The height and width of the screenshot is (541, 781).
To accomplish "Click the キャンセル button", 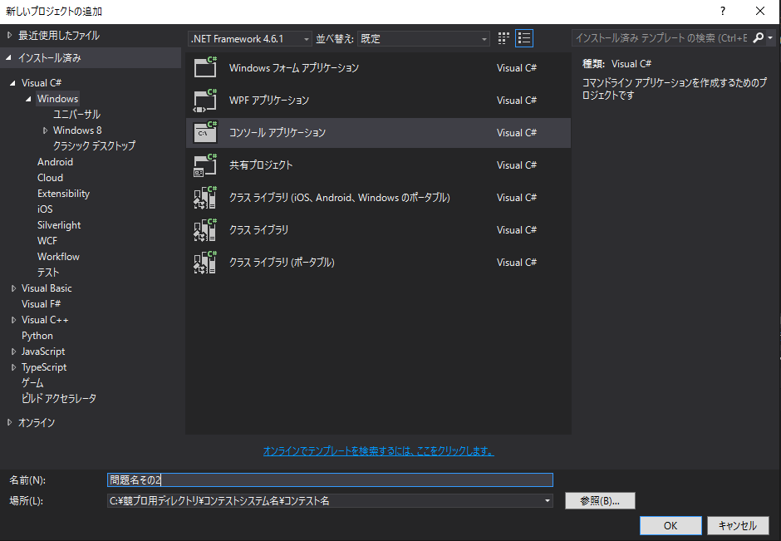I will 737,525.
